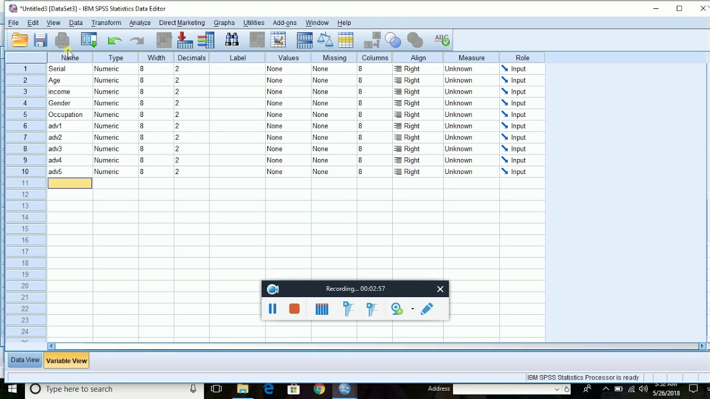
Task: Click the Select Cases toolbar icon
Action: [346, 40]
